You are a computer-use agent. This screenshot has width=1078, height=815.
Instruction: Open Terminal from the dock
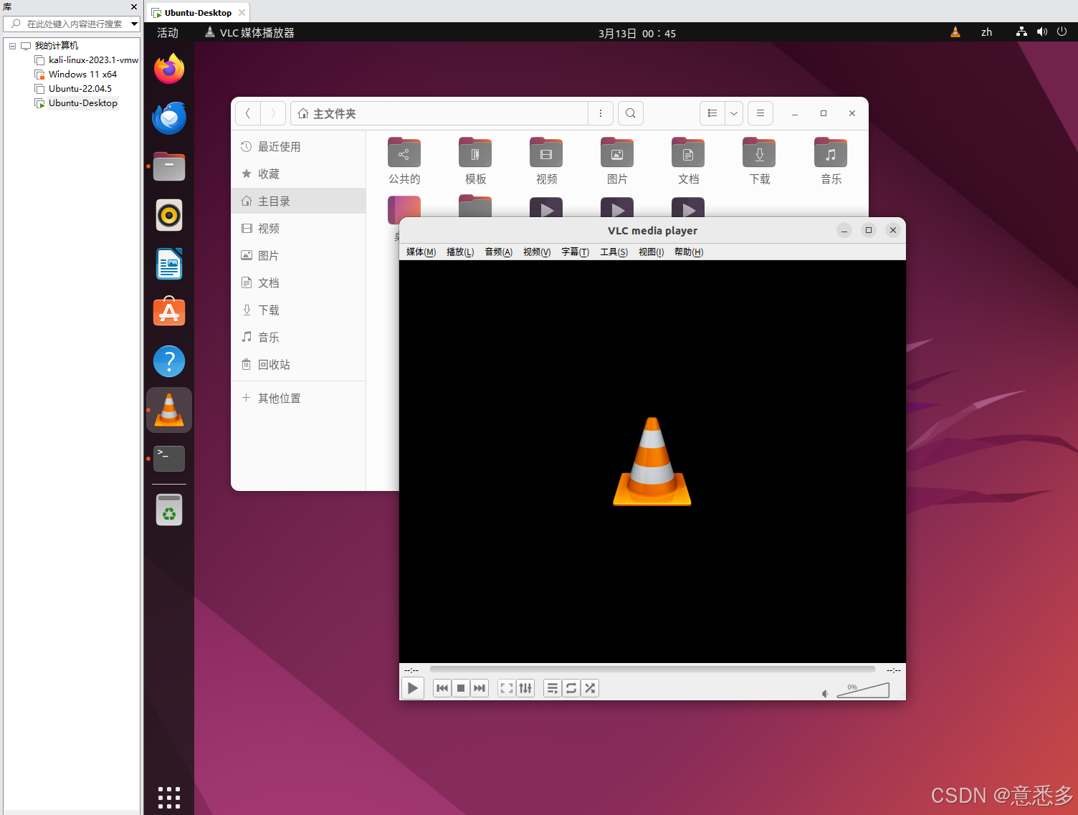[x=169, y=459]
